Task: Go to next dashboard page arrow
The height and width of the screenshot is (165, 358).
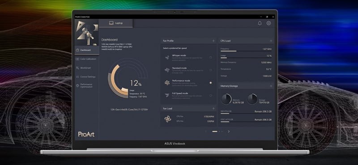Action: tap(229, 131)
